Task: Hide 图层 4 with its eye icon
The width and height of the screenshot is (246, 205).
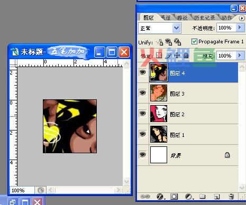Action: click(143, 72)
